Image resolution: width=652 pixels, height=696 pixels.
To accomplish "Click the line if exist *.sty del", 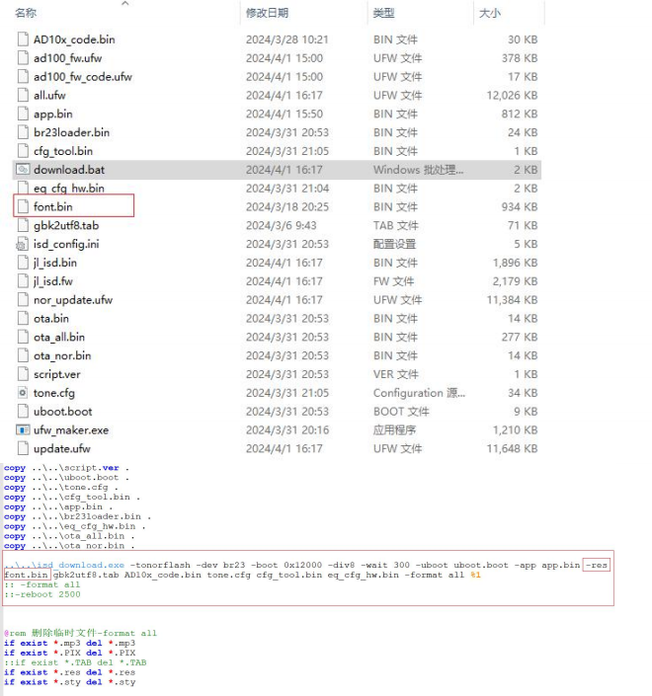I will (x=70, y=682).
